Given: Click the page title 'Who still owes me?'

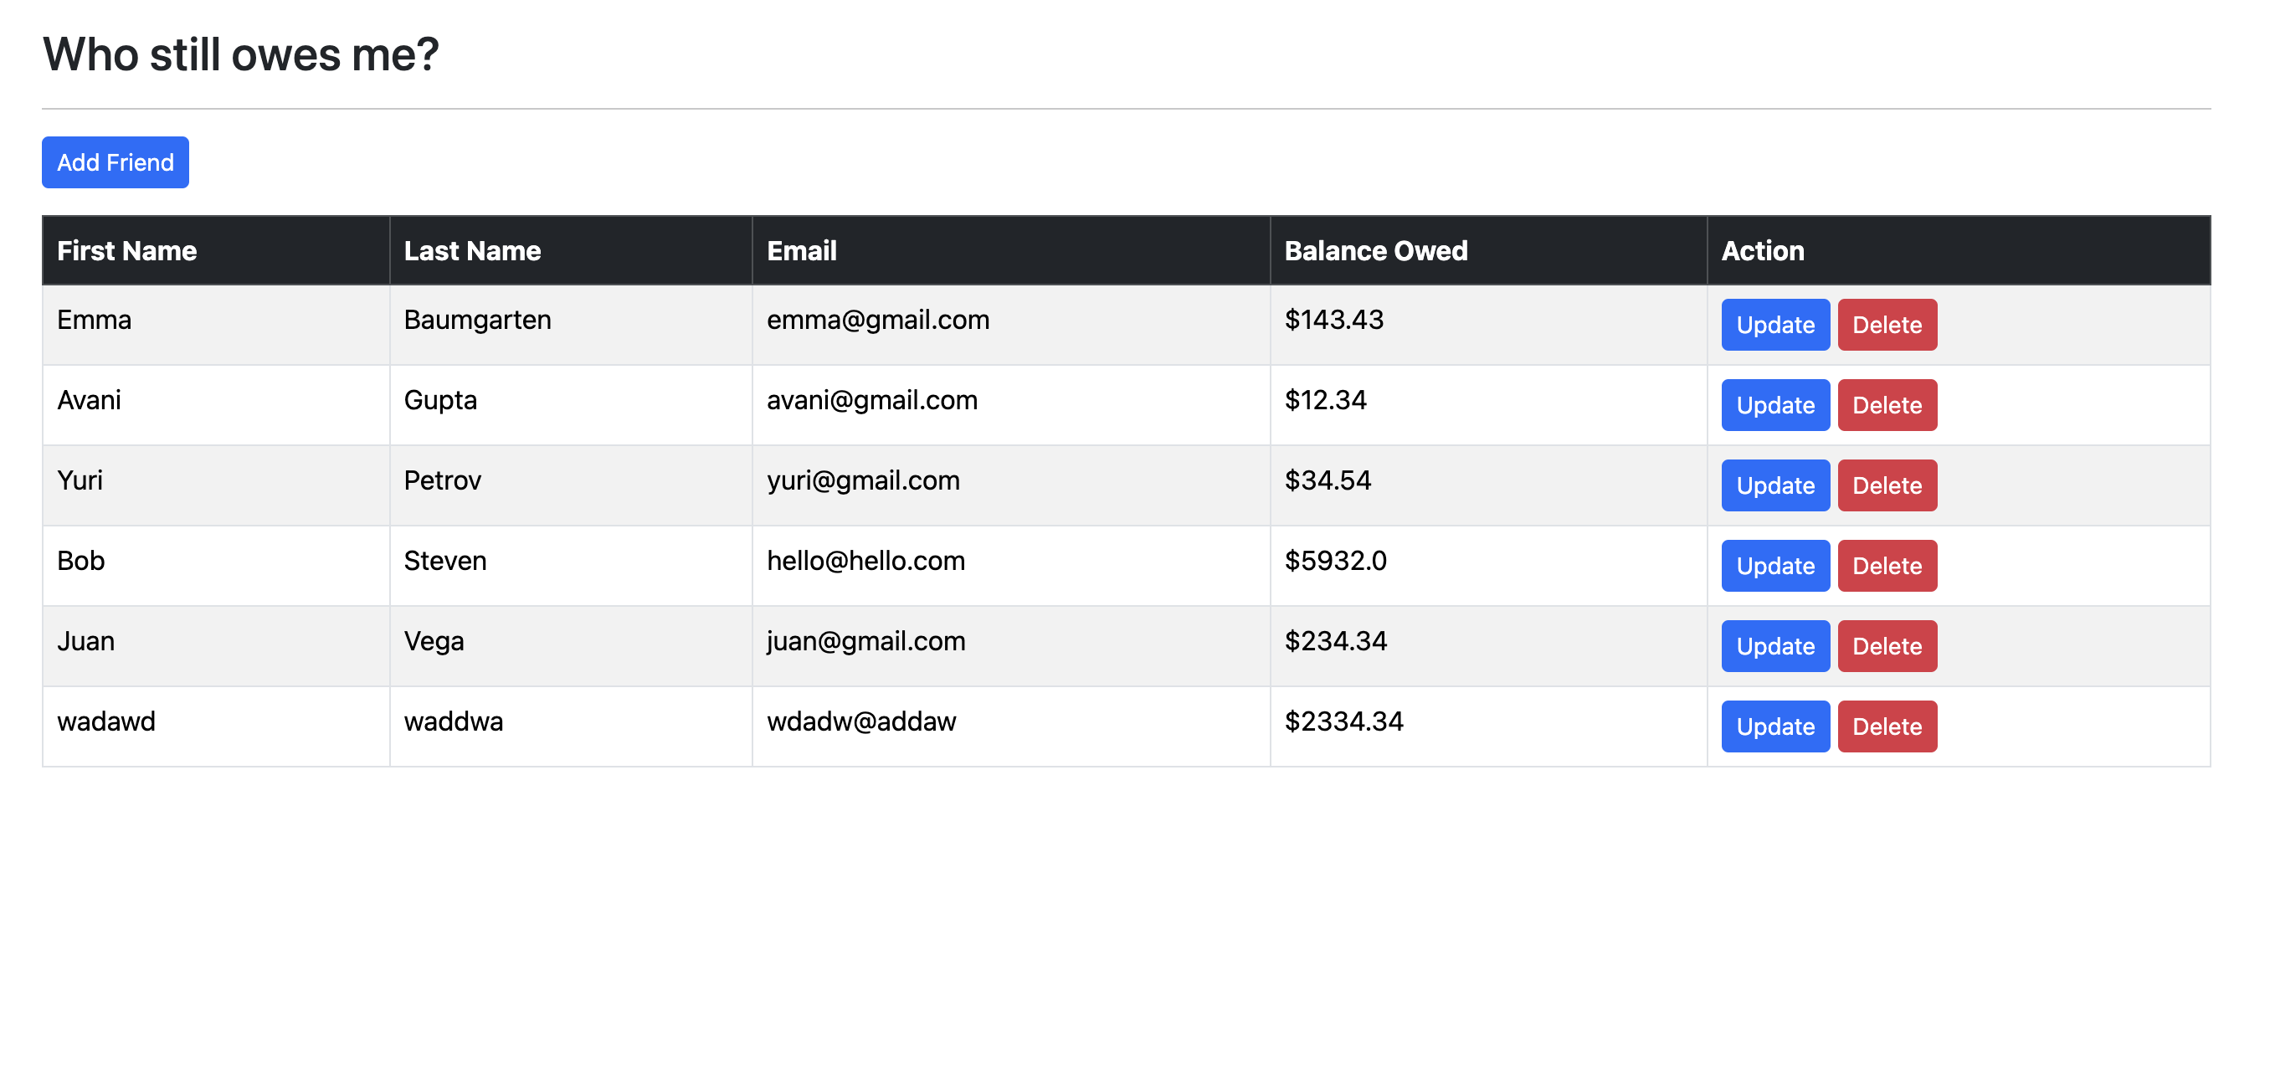Looking at the screenshot, I should click(240, 54).
